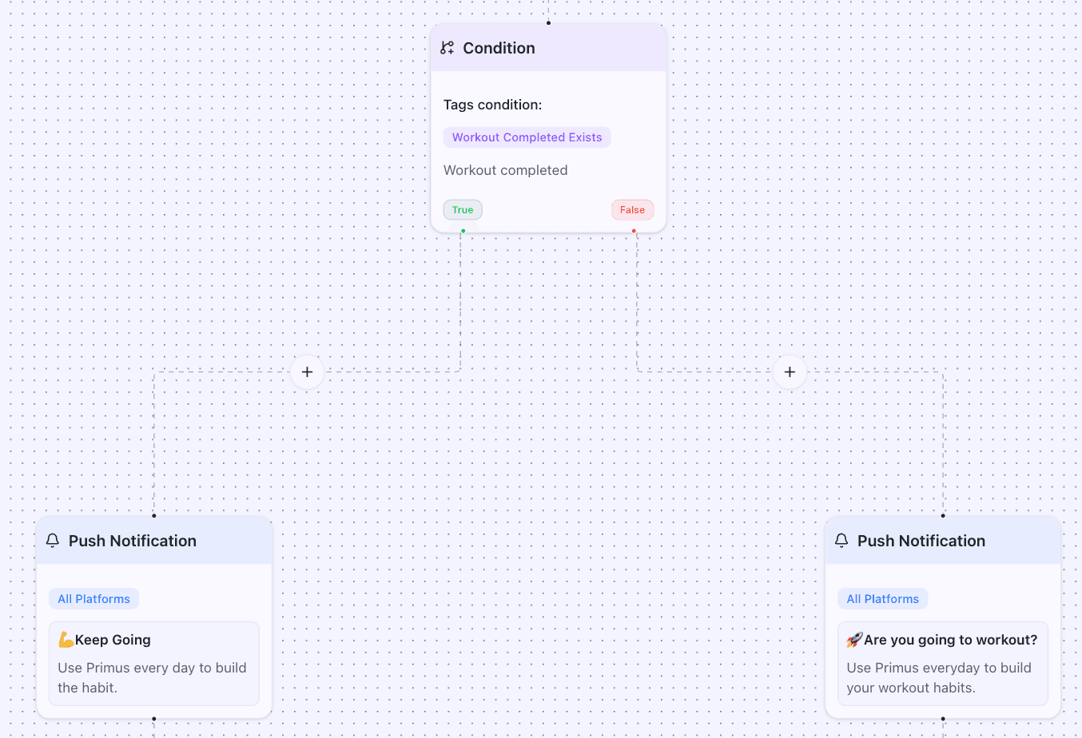Click the green True connector handle
The height and width of the screenshot is (738, 1082).
point(463,231)
